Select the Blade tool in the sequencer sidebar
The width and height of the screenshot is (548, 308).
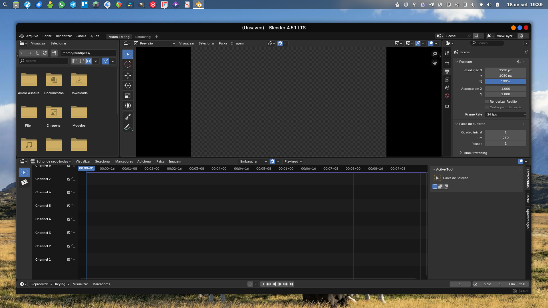[x=24, y=182]
